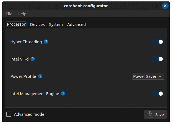Turn off the Intel VT-d toggle
The image size is (172, 125).
coord(157,59)
